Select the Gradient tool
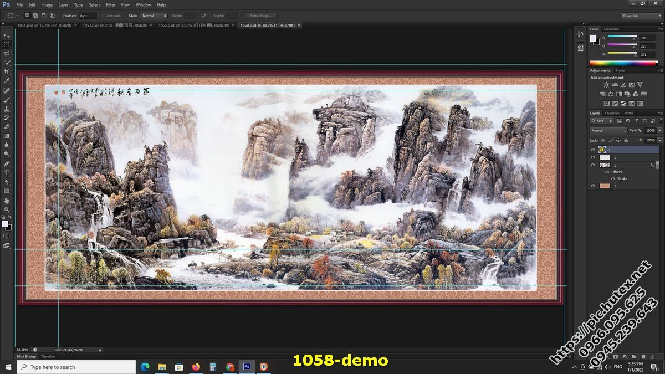The image size is (665, 374). coord(7,136)
